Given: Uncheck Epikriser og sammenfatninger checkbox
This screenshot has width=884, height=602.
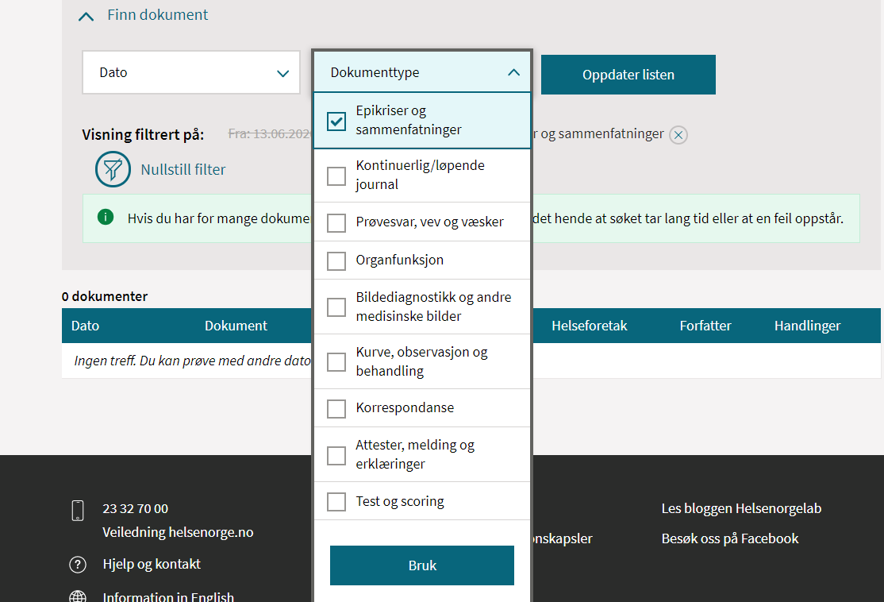Looking at the screenshot, I should pos(336,121).
